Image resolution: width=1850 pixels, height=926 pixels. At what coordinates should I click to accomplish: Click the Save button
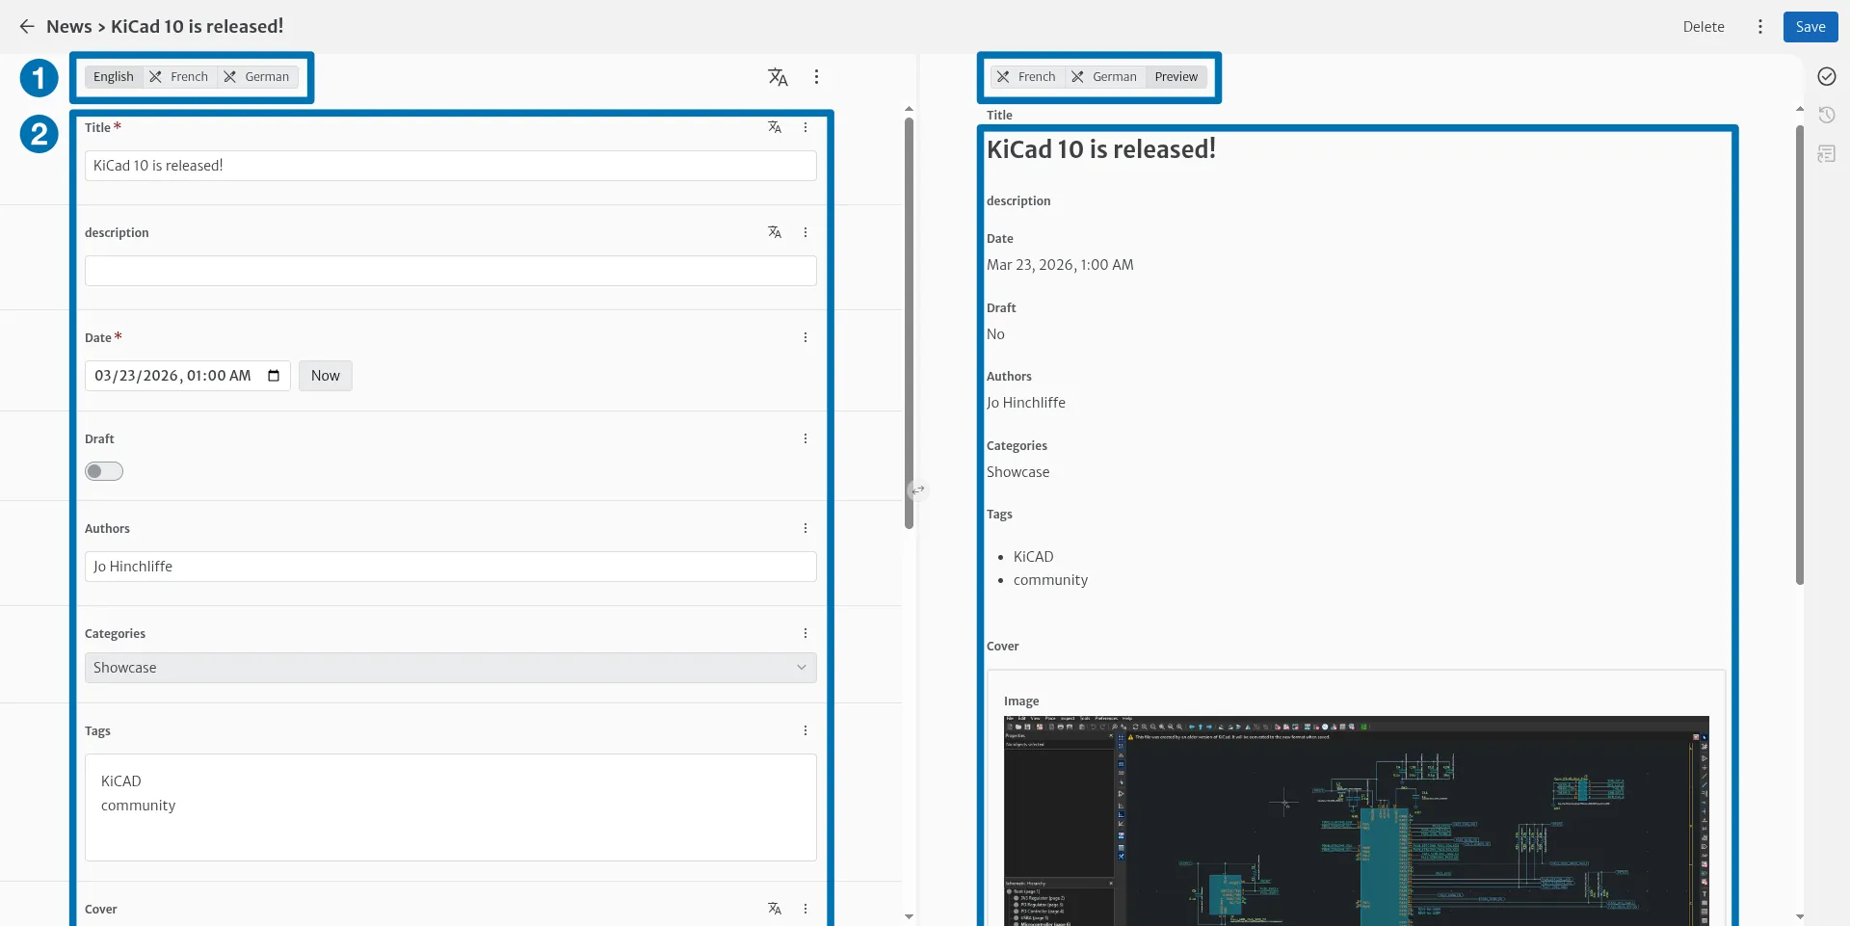[x=1810, y=27]
